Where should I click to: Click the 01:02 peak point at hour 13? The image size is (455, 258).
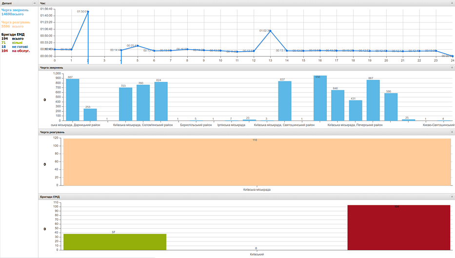[x=271, y=31]
